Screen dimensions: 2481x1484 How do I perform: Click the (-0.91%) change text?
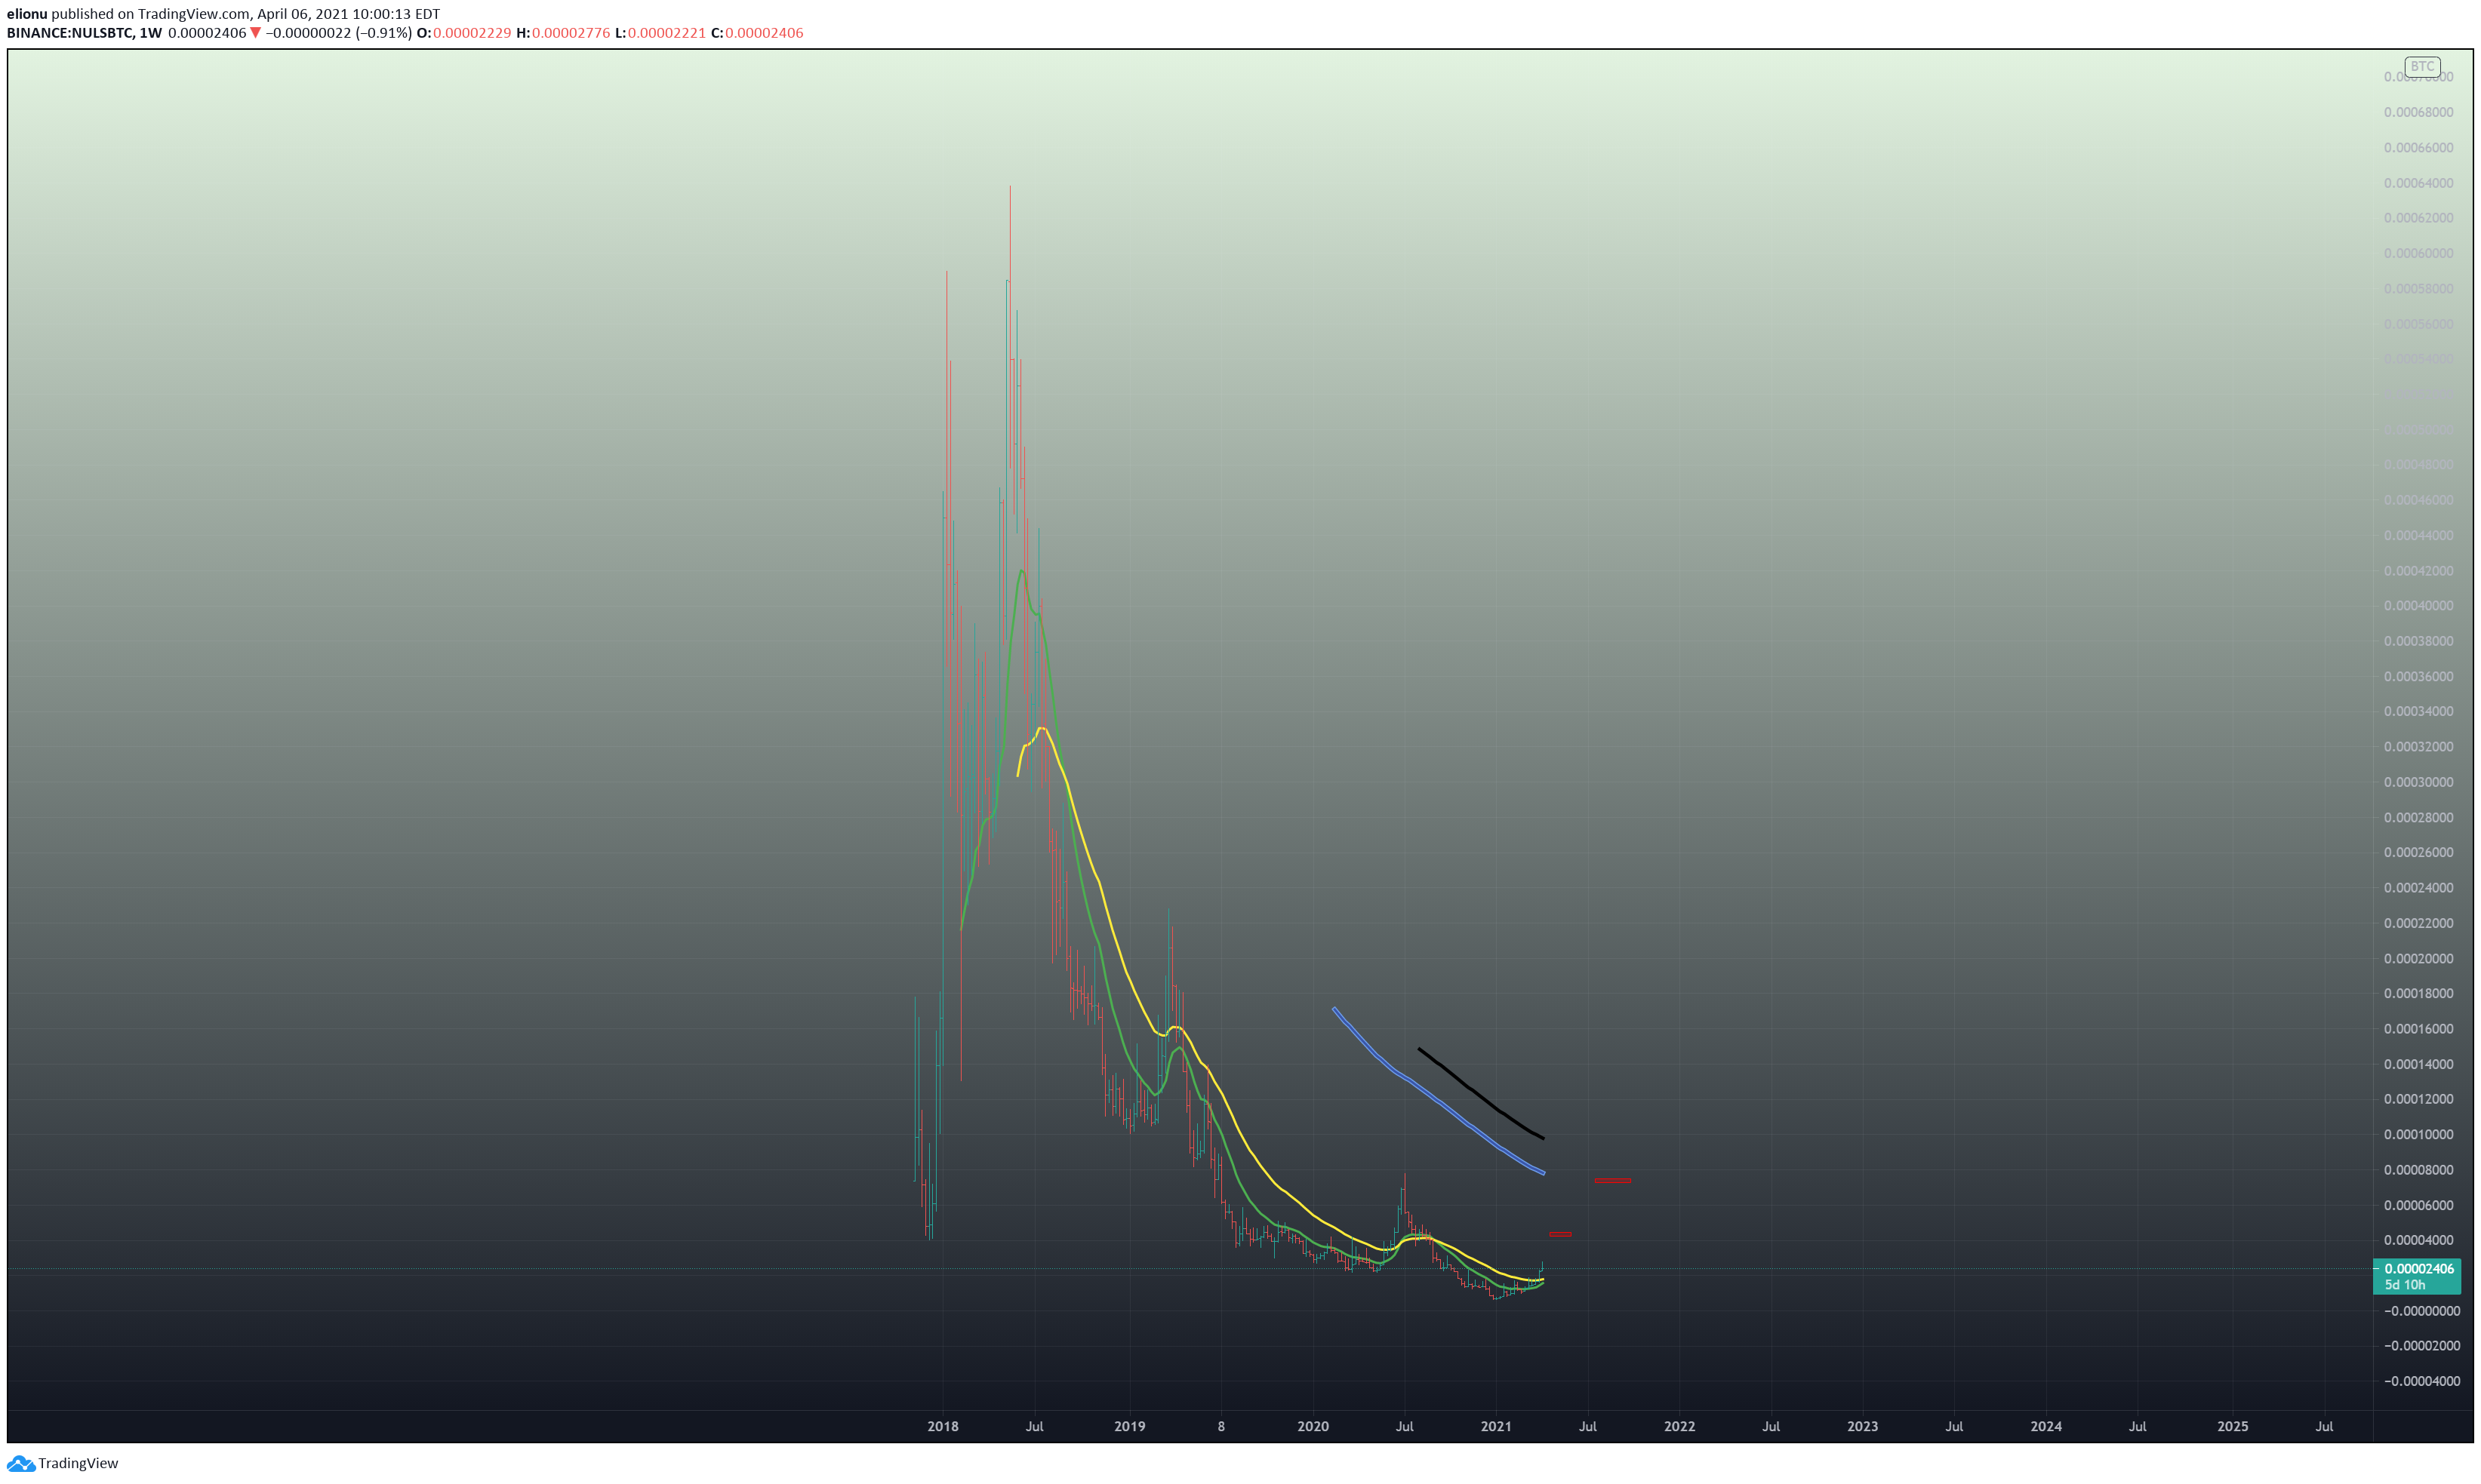point(384,33)
